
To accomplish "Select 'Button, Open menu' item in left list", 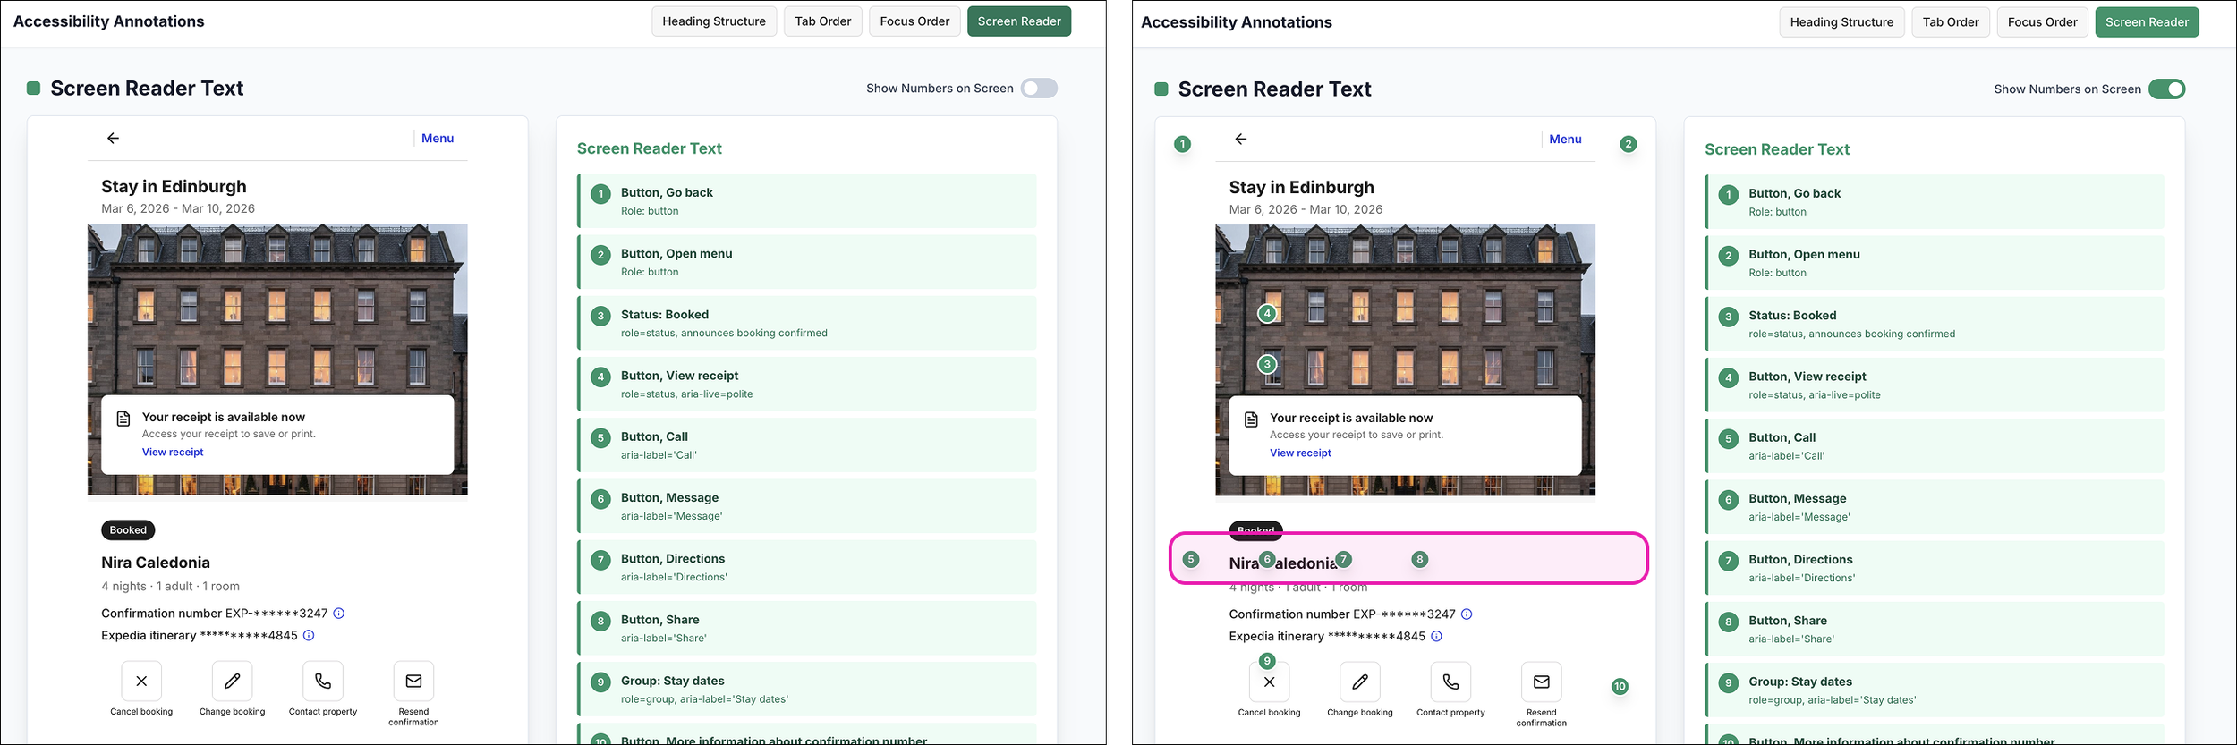I will 807,262.
